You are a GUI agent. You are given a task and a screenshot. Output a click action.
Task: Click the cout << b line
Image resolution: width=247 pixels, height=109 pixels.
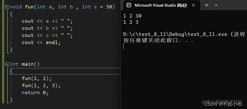point(47,28)
